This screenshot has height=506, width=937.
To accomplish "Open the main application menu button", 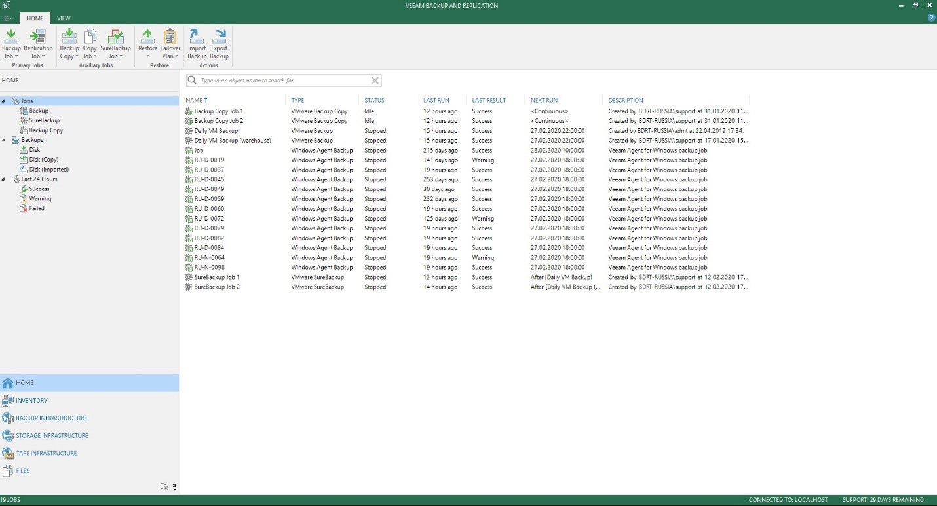I will 7,18.
